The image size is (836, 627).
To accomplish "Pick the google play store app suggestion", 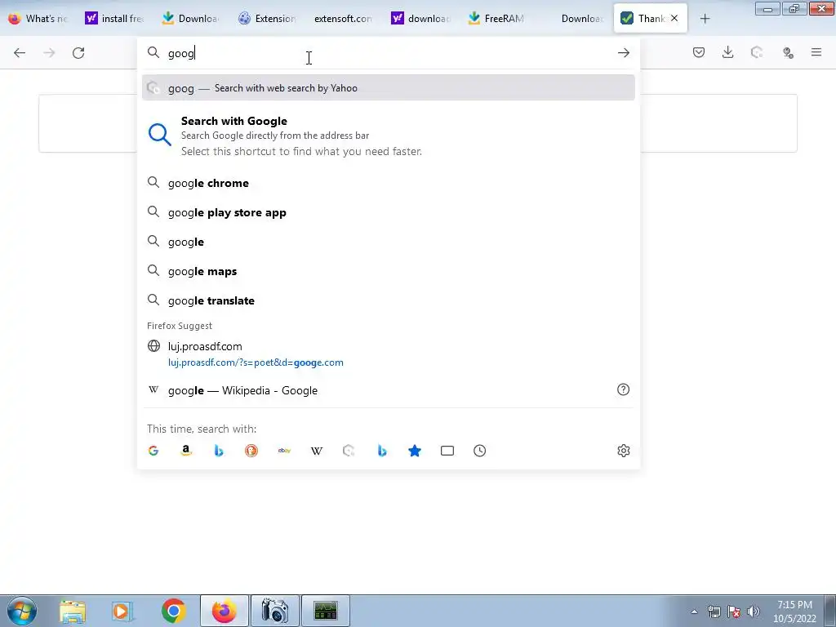I will click(388, 212).
